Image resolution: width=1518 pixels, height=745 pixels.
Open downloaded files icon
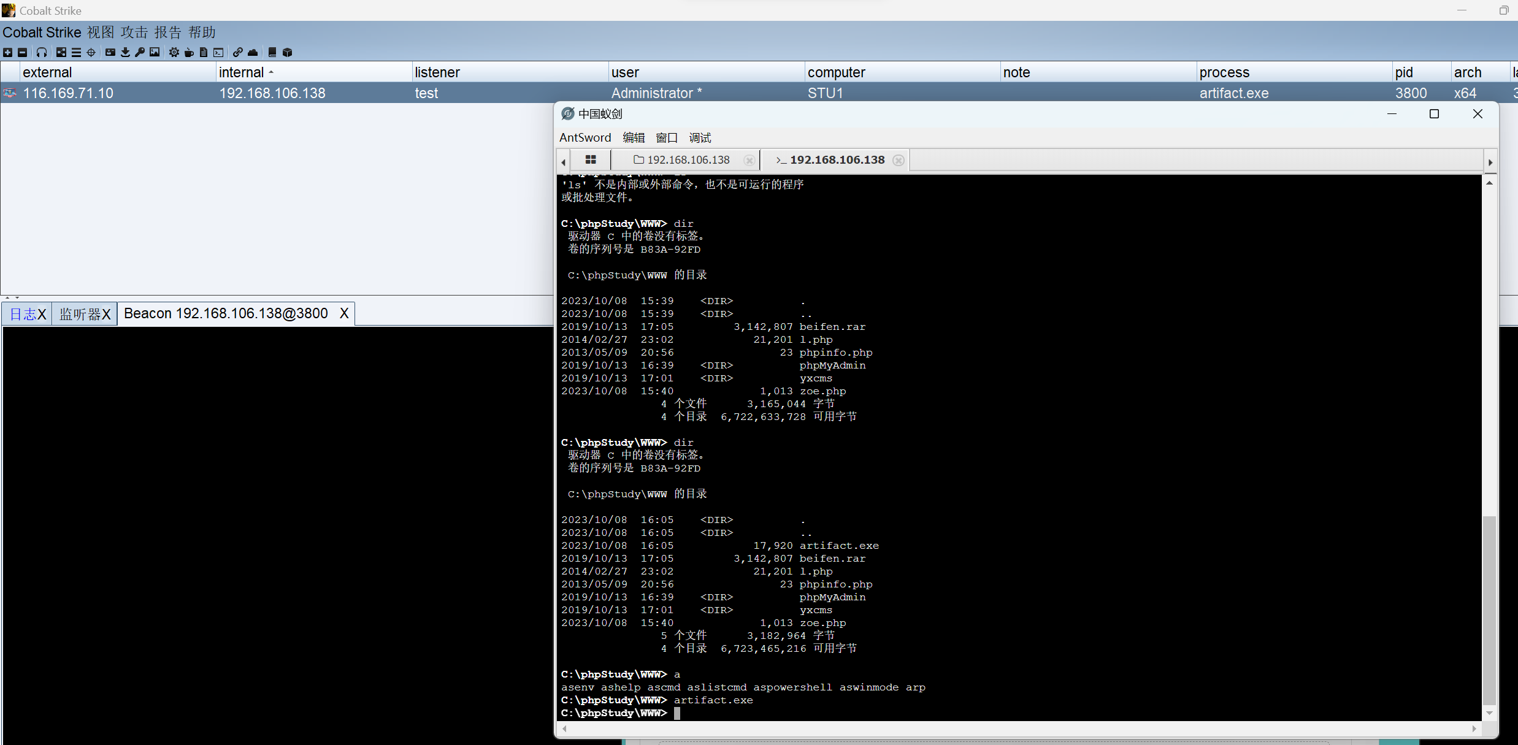(x=125, y=52)
